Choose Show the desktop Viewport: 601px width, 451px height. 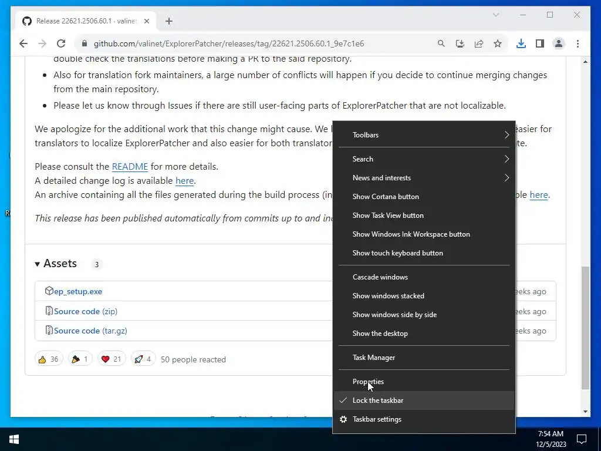(424, 334)
